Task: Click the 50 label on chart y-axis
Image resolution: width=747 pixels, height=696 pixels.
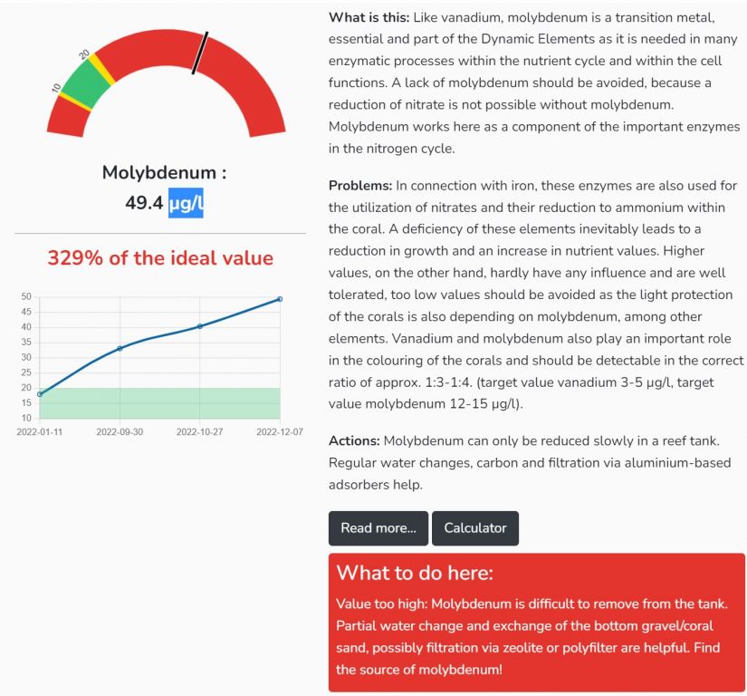Action: [x=26, y=296]
